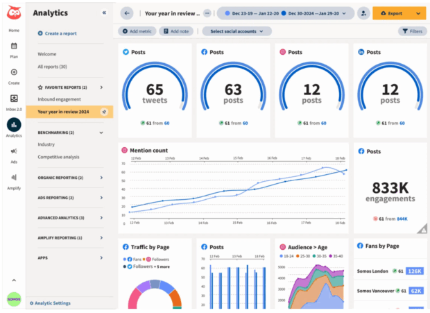Click the Export button
This screenshot has width=430, height=313.
point(392,13)
